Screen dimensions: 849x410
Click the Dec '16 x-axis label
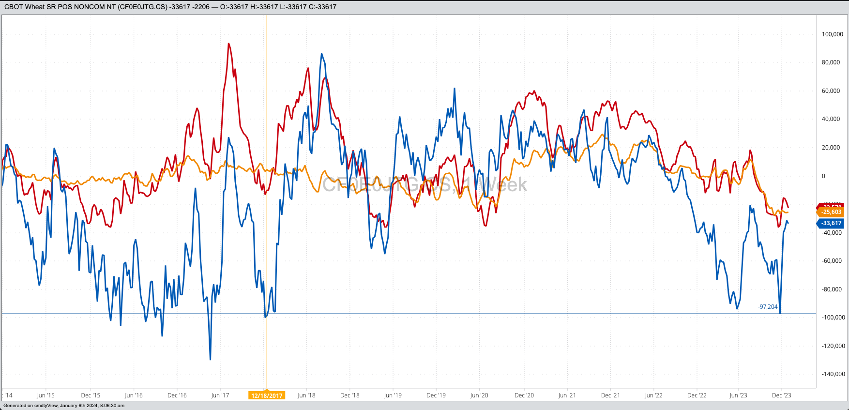coord(177,395)
